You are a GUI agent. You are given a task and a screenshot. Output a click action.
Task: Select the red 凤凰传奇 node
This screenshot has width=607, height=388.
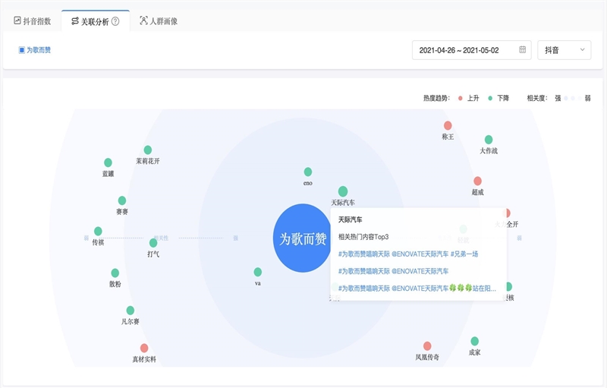tap(427, 345)
